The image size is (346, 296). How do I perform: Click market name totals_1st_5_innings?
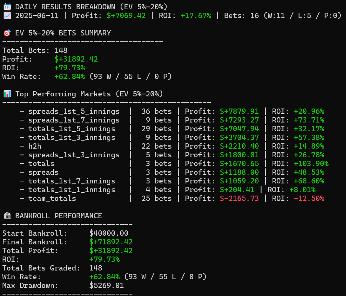click(x=72, y=129)
